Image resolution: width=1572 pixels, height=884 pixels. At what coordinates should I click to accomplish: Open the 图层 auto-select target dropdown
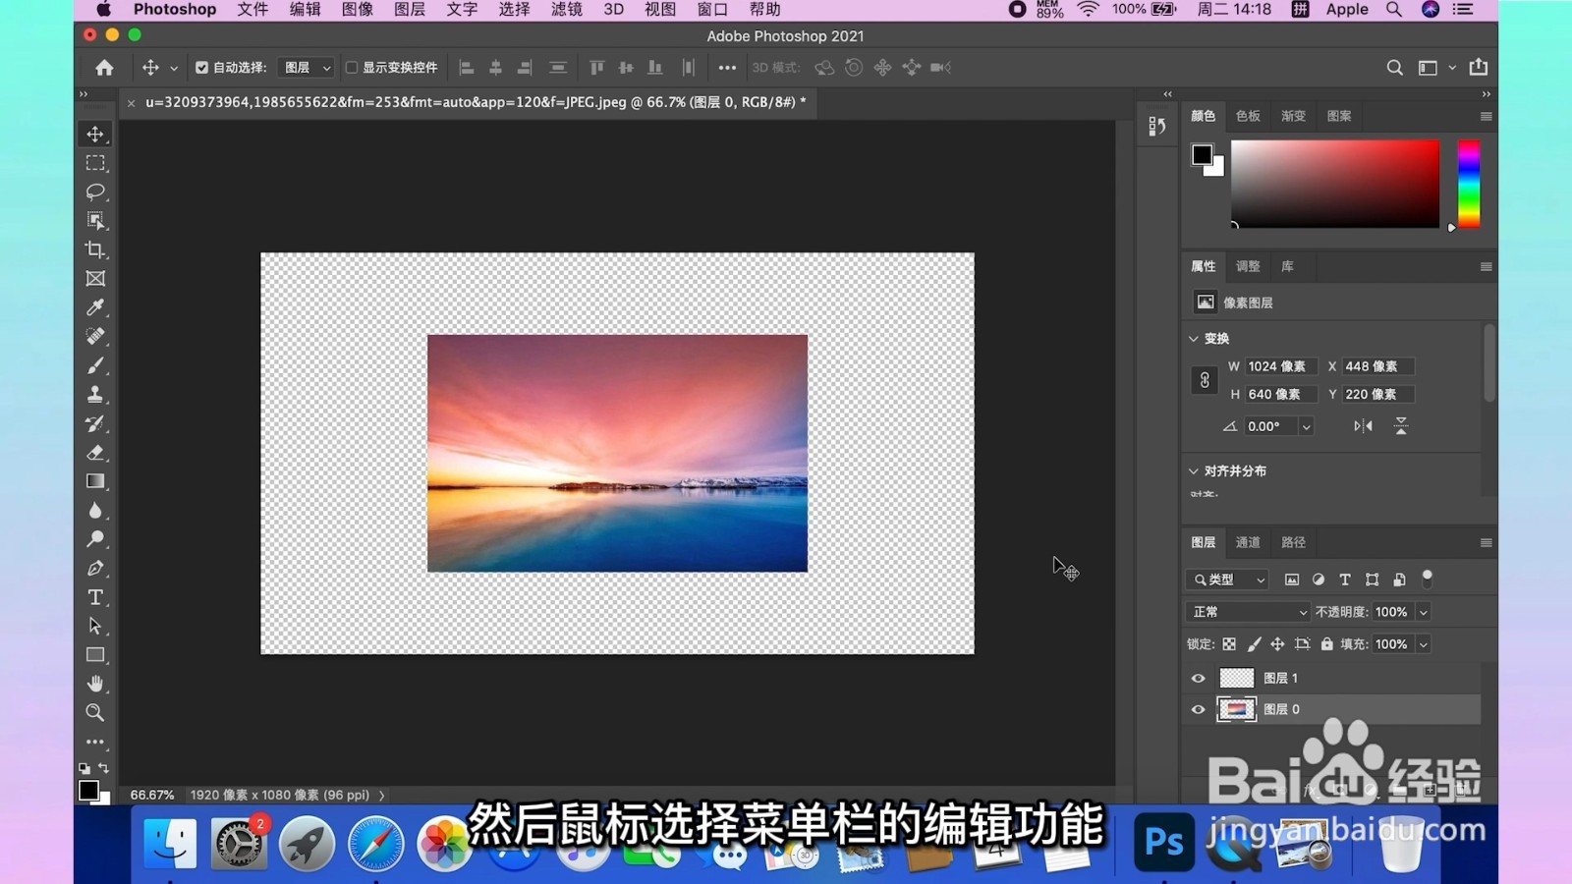pos(306,68)
